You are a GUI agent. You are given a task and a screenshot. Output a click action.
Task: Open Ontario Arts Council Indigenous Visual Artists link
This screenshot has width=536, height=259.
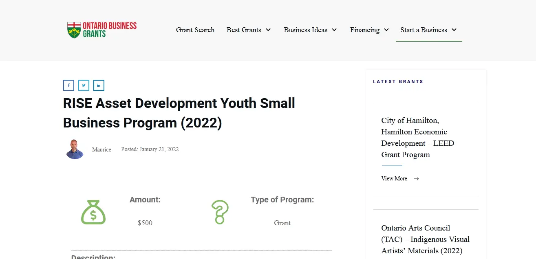[425, 239]
